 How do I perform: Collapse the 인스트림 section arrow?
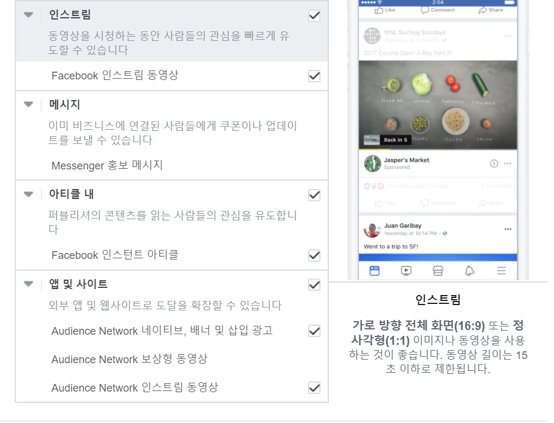click(28, 15)
